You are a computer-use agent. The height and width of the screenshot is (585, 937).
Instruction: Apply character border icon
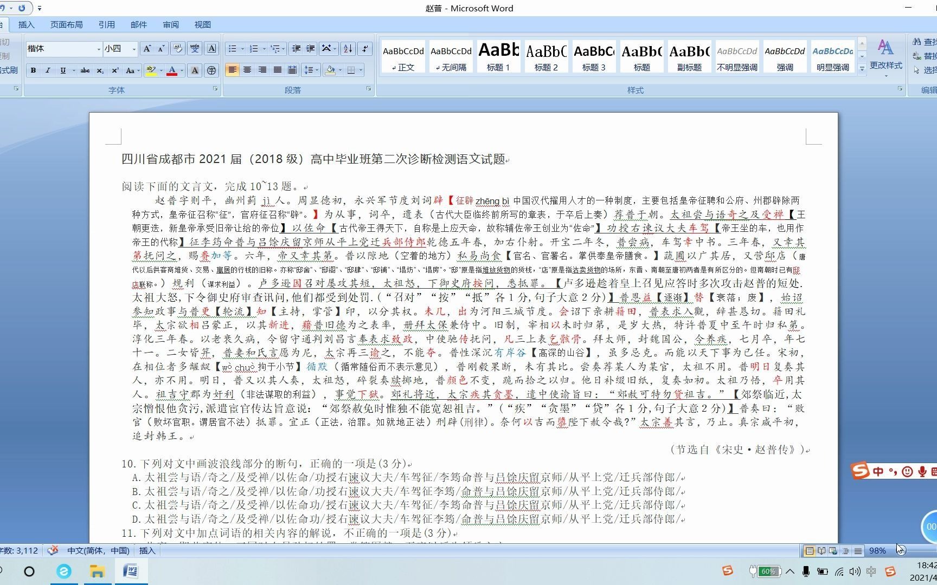tap(211, 49)
